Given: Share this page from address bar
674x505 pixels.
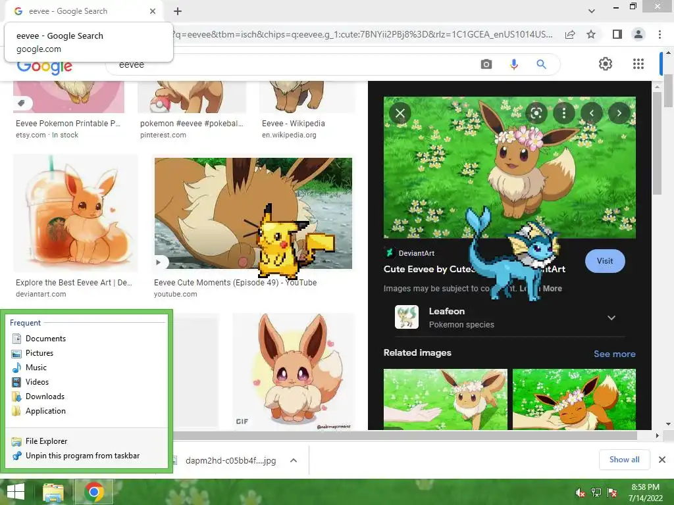Looking at the screenshot, I should click(x=570, y=34).
